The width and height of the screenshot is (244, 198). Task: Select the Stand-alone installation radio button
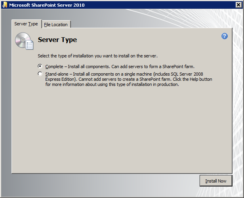tap(40, 74)
